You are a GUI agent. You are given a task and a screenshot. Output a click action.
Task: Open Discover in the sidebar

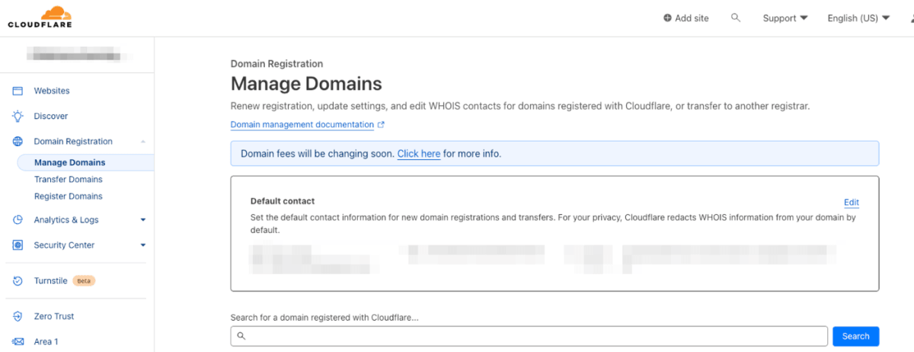(x=51, y=116)
